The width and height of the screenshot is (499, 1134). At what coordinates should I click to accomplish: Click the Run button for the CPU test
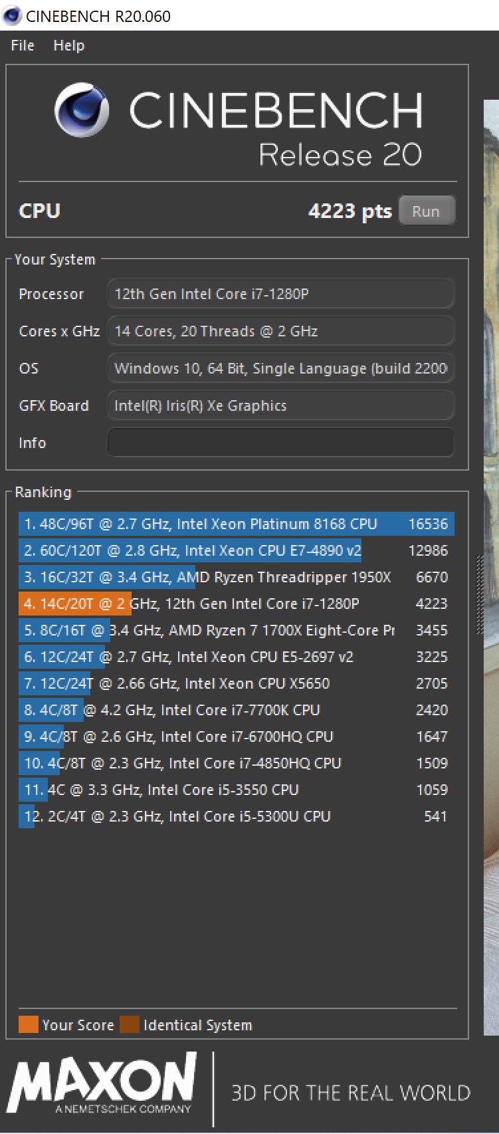427,211
